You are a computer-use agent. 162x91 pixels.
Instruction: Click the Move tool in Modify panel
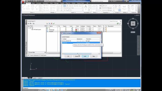coord(46,6)
